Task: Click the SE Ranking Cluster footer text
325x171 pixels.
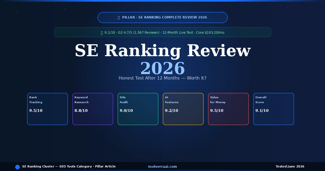Action: tap(69, 166)
